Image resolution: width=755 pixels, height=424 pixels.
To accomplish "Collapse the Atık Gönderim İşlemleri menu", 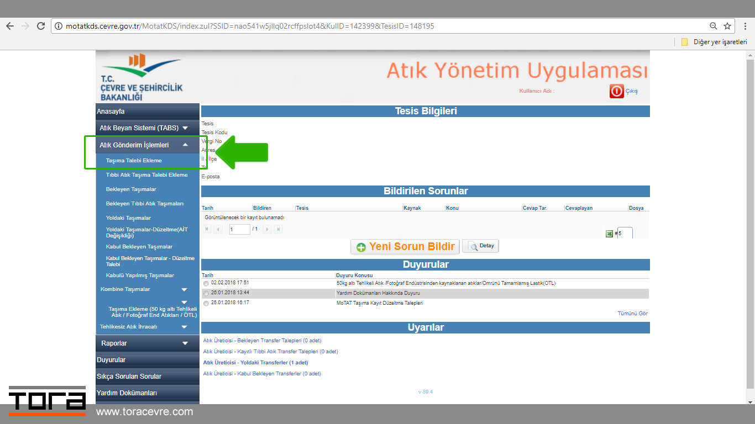I will 147,145.
